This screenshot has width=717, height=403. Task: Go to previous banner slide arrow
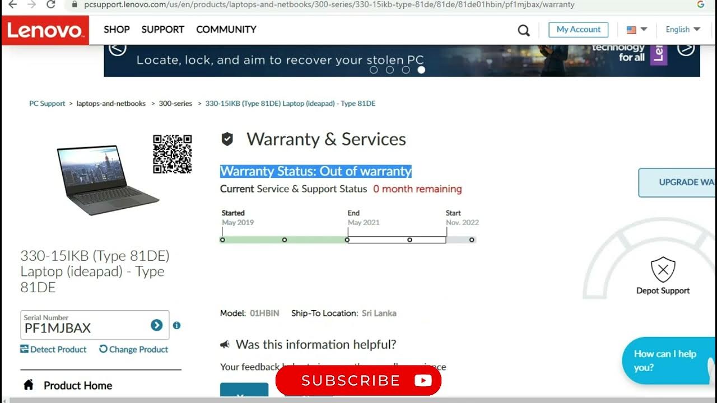click(x=117, y=49)
